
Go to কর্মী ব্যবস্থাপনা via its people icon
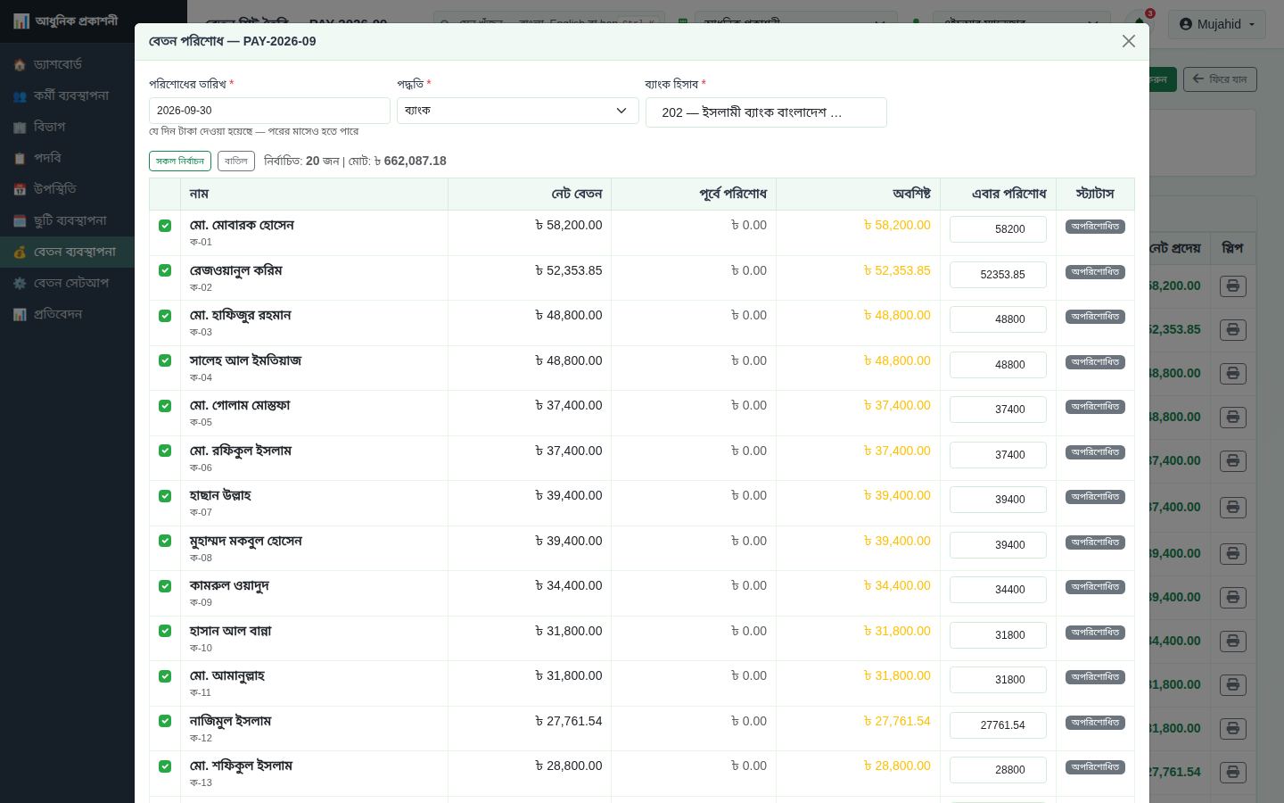pyautogui.click(x=20, y=96)
